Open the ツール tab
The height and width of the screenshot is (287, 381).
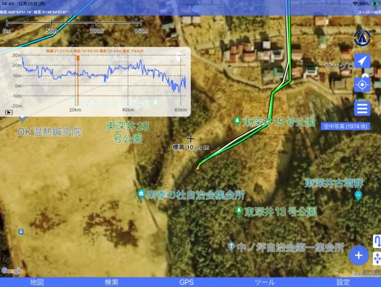pos(265,282)
